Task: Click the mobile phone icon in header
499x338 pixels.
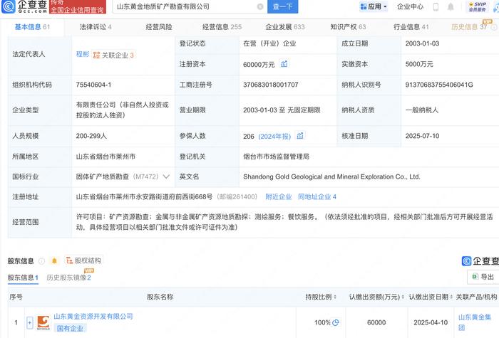Action: pyautogui.click(x=436, y=6)
